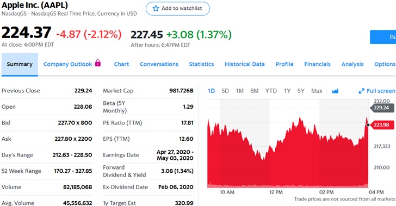Open the Conversations tab

pyautogui.click(x=159, y=64)
